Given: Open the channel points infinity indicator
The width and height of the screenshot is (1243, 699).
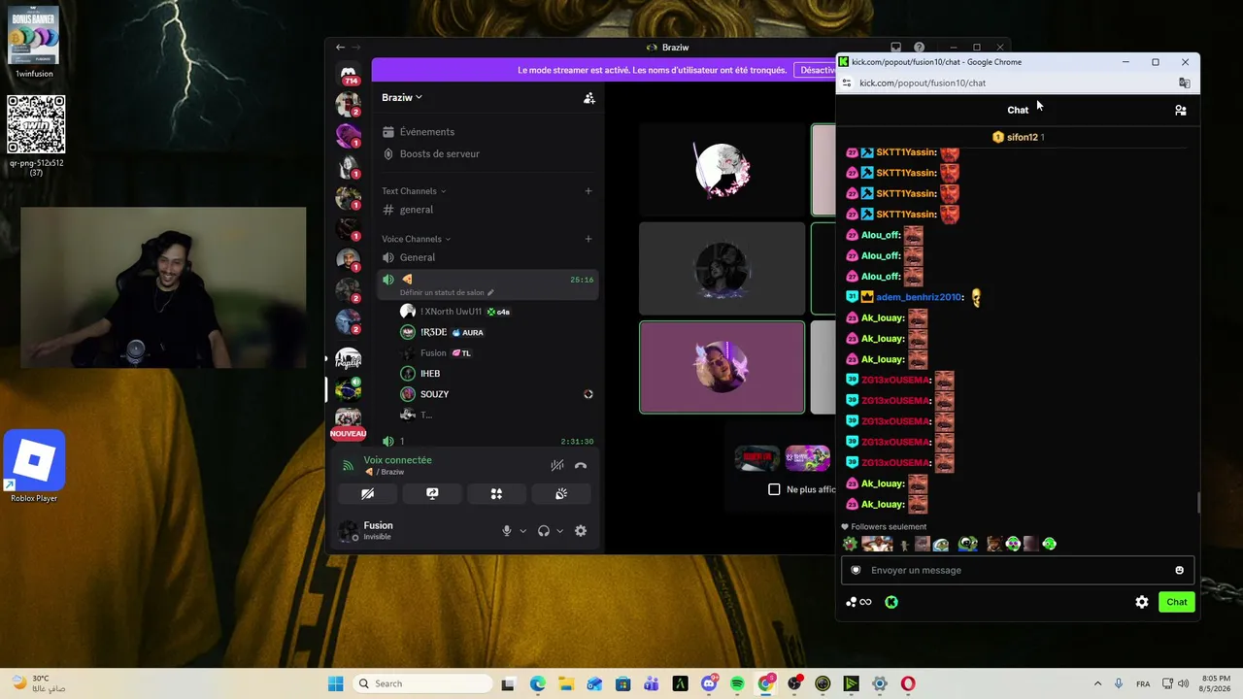Looking at the screenshot, I should pyautogui.click(x=858, y=602).
